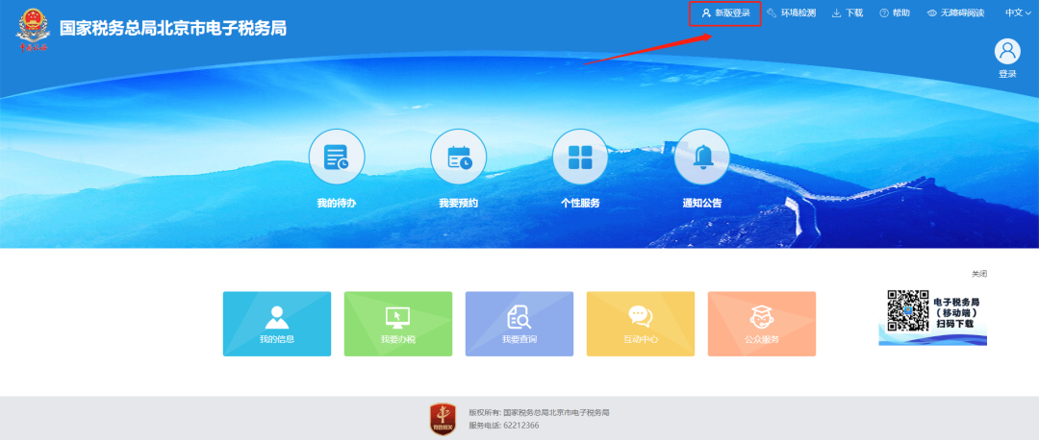Image resolution: width=1039 pixels, height=440 pixels.
Task: Click the 我要预约 calendar icon
Action: point(458,158)
